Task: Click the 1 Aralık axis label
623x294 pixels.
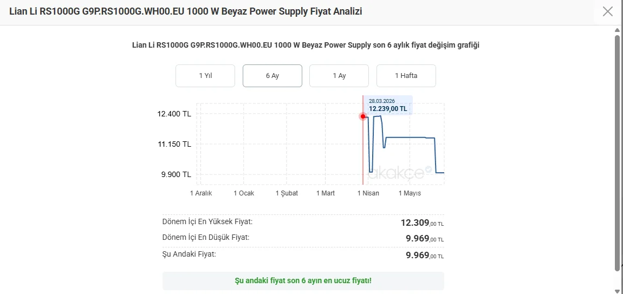Action: (x=201, y=193)
